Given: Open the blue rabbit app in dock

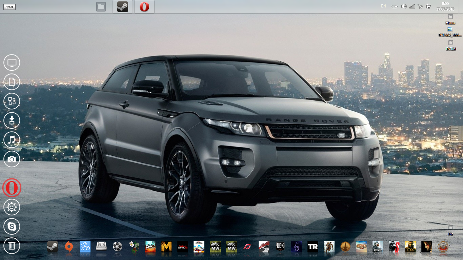Looking at the screenshot, I should click(85, 246).
